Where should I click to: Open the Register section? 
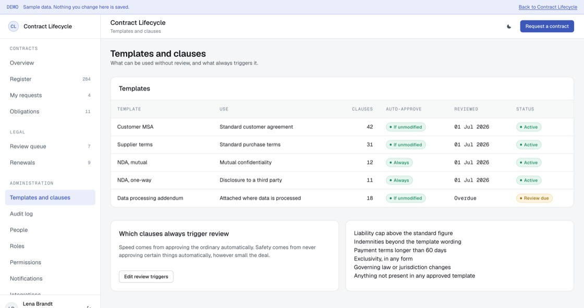50,79
